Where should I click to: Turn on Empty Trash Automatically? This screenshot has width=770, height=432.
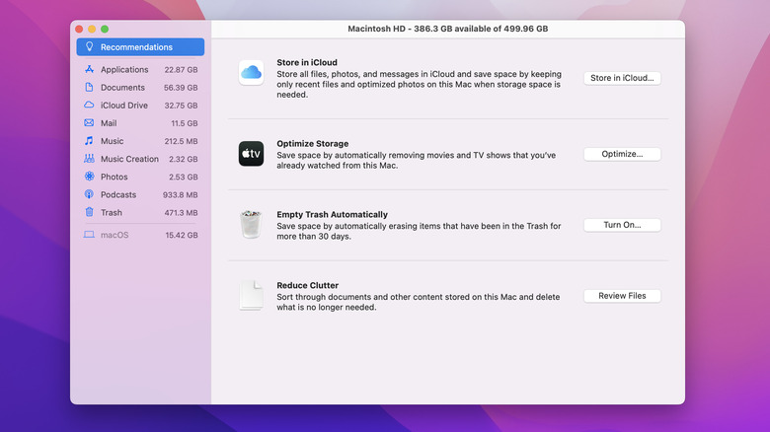click(x=622, y=225)
